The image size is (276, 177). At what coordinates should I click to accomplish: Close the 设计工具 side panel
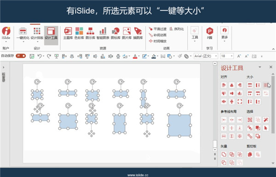click(x=271, y=67)
